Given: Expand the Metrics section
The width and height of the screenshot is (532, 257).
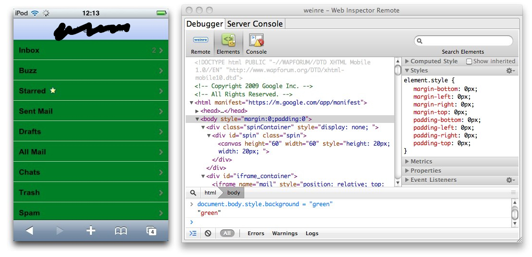Looking at the screenshot, I should point(407,162).
